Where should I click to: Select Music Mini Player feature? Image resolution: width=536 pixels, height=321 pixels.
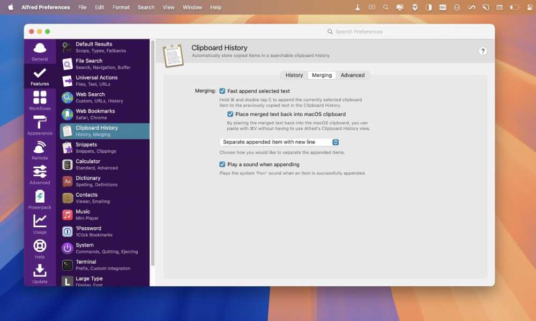click(x=105, y=215)
